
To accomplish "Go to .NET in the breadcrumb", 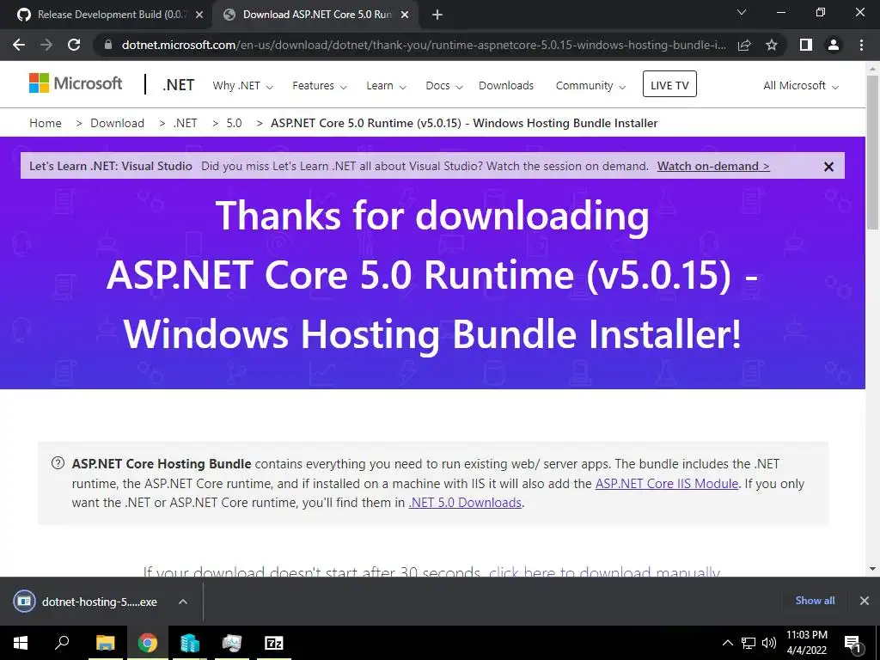I will coord(186,123).
